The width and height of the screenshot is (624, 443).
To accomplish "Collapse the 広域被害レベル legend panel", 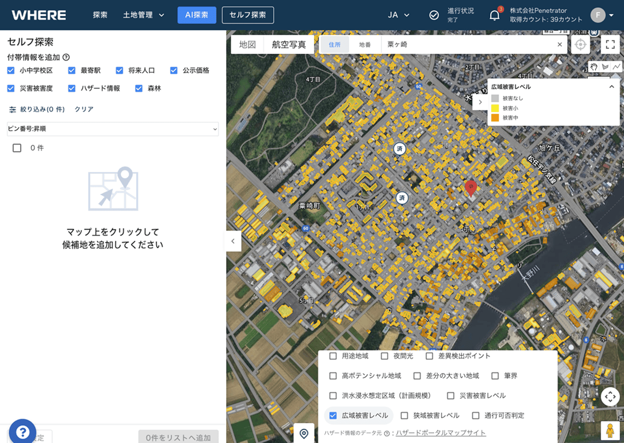I will tap(612, 87).
